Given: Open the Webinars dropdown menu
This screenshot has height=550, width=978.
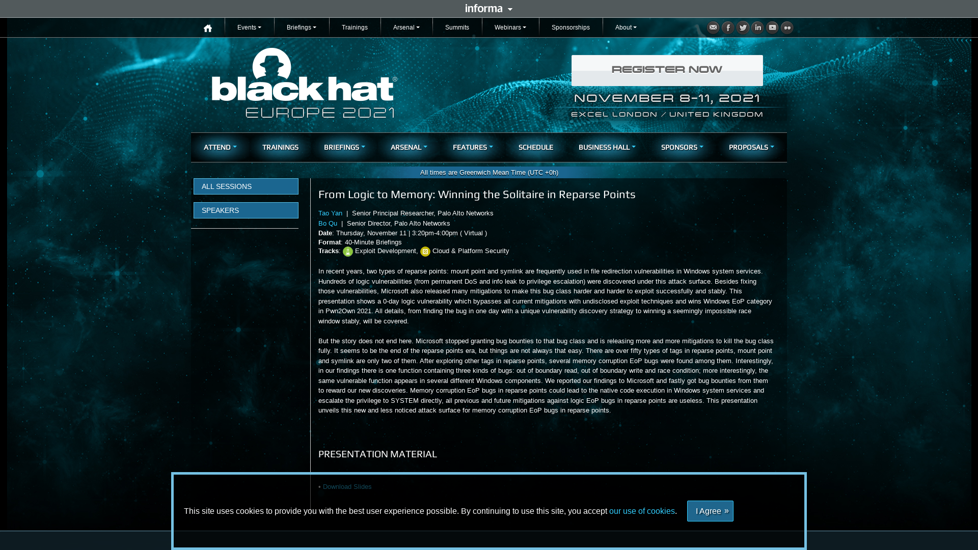Looking at the screenshot, I should click(510, 28).
